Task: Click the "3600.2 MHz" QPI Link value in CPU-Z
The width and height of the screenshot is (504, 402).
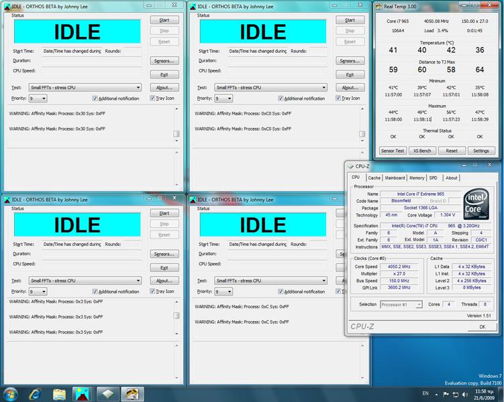Action: pyautogui.click(x=399, y=288)
